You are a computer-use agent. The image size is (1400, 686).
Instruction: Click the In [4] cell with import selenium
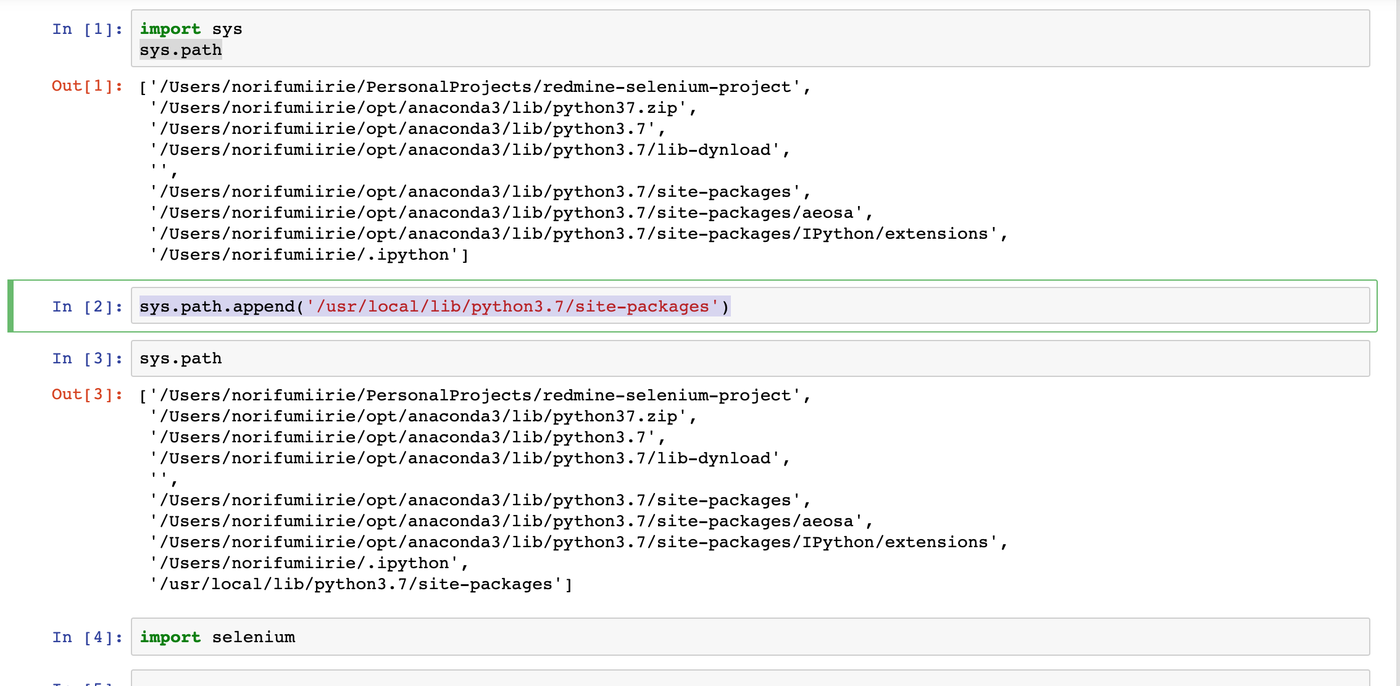click(x=432, y=637)
